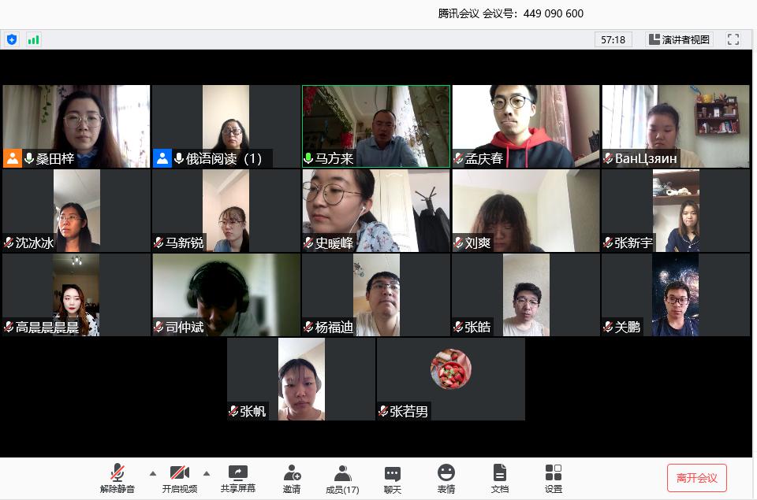Enter fullscreen mode using the corner icon
This screenshot has height=500, width=757.
(733, 39)
